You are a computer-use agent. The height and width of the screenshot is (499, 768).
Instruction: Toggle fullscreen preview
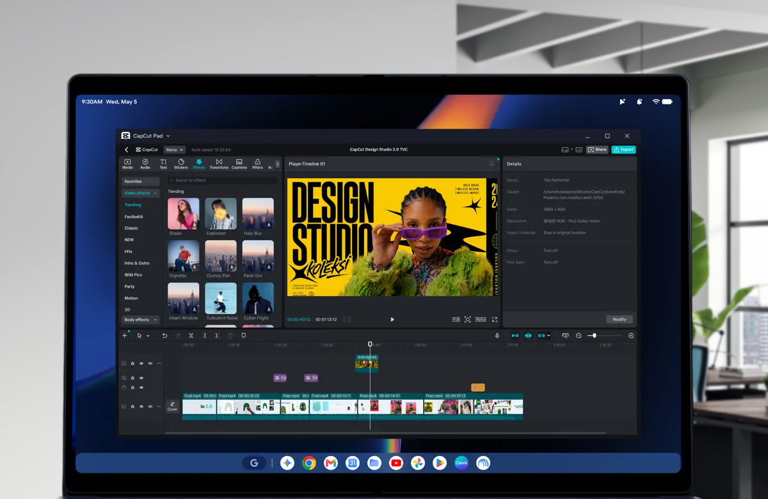pyautogui.click(x=495, y=320)
